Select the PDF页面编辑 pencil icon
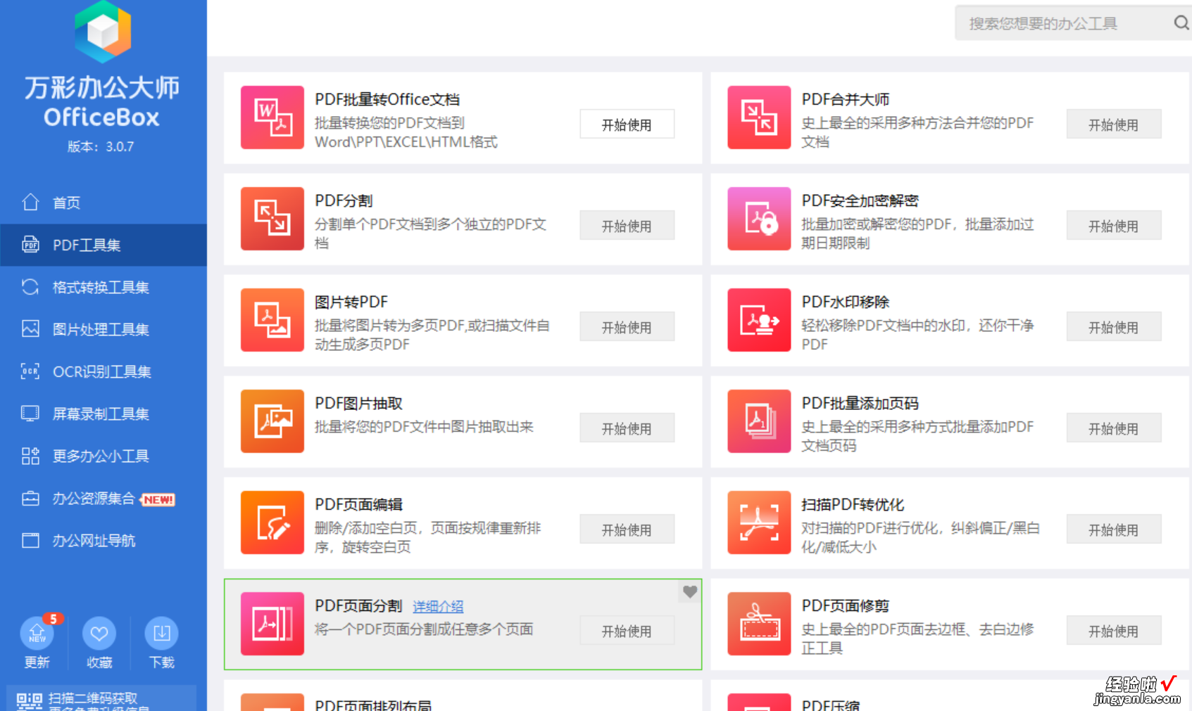This screenshot has height=711, width=1192. 272,523
